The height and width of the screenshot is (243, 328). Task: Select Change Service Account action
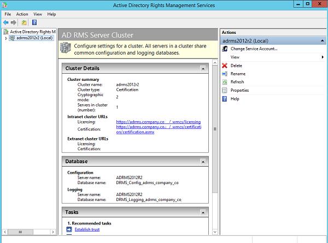(x=254, y=49)
